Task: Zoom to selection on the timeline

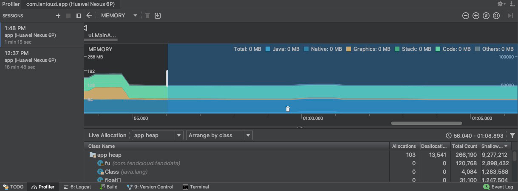Action: click(496, 16)
